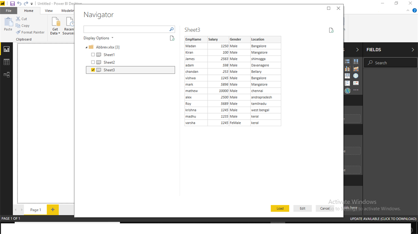Viewport: 418px width, 234px height.
Task: Click refresh icon beside Display Options
Action: click(x=172, y=38)
